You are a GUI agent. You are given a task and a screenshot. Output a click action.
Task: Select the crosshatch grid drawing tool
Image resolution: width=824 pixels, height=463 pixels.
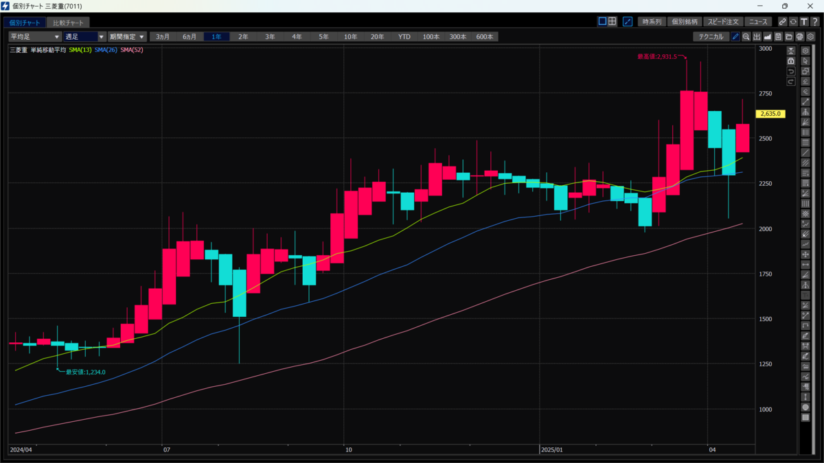tap(806, 213)
